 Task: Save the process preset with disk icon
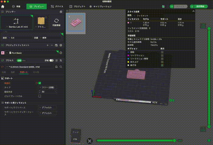tap(56, 67)
